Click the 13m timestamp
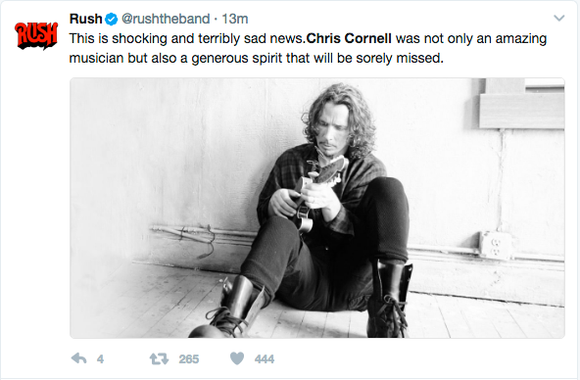Image resolution: width=580 pixels, height=380 pixels. [235, 19]
